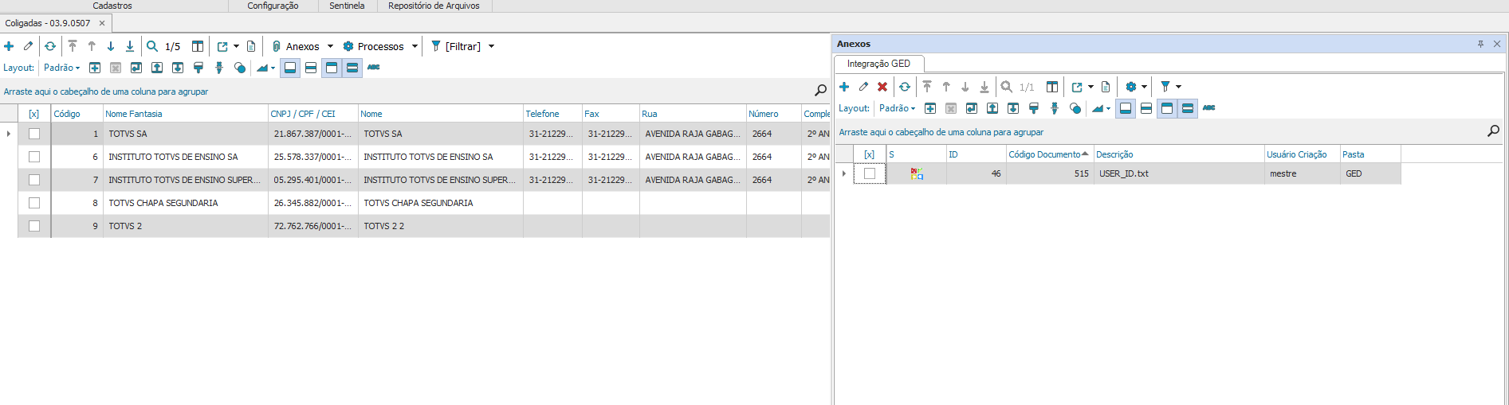
Task: Click the pin icon in Coligadas layout bar
Action: point(219,68)
